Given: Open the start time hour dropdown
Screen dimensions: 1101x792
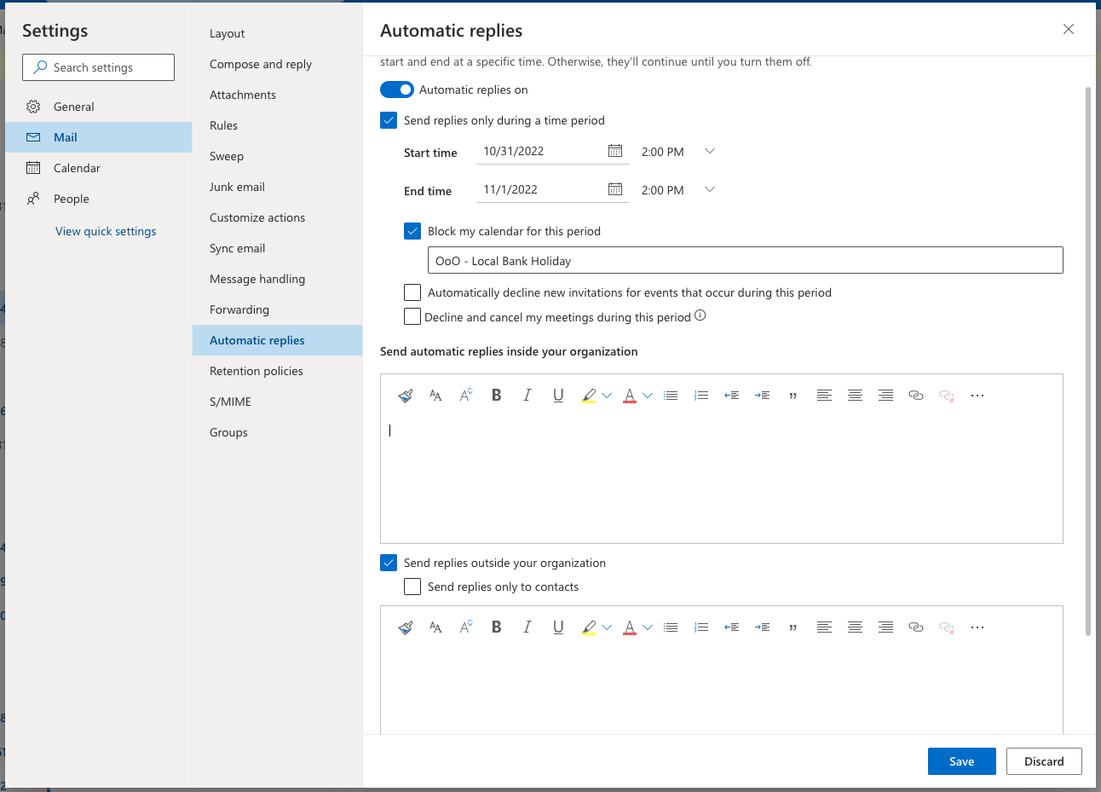Looking at the screenshot, I should coord(710,151).
